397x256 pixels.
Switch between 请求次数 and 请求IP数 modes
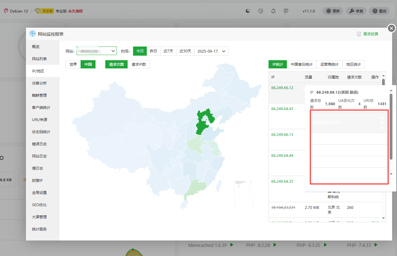139,64
